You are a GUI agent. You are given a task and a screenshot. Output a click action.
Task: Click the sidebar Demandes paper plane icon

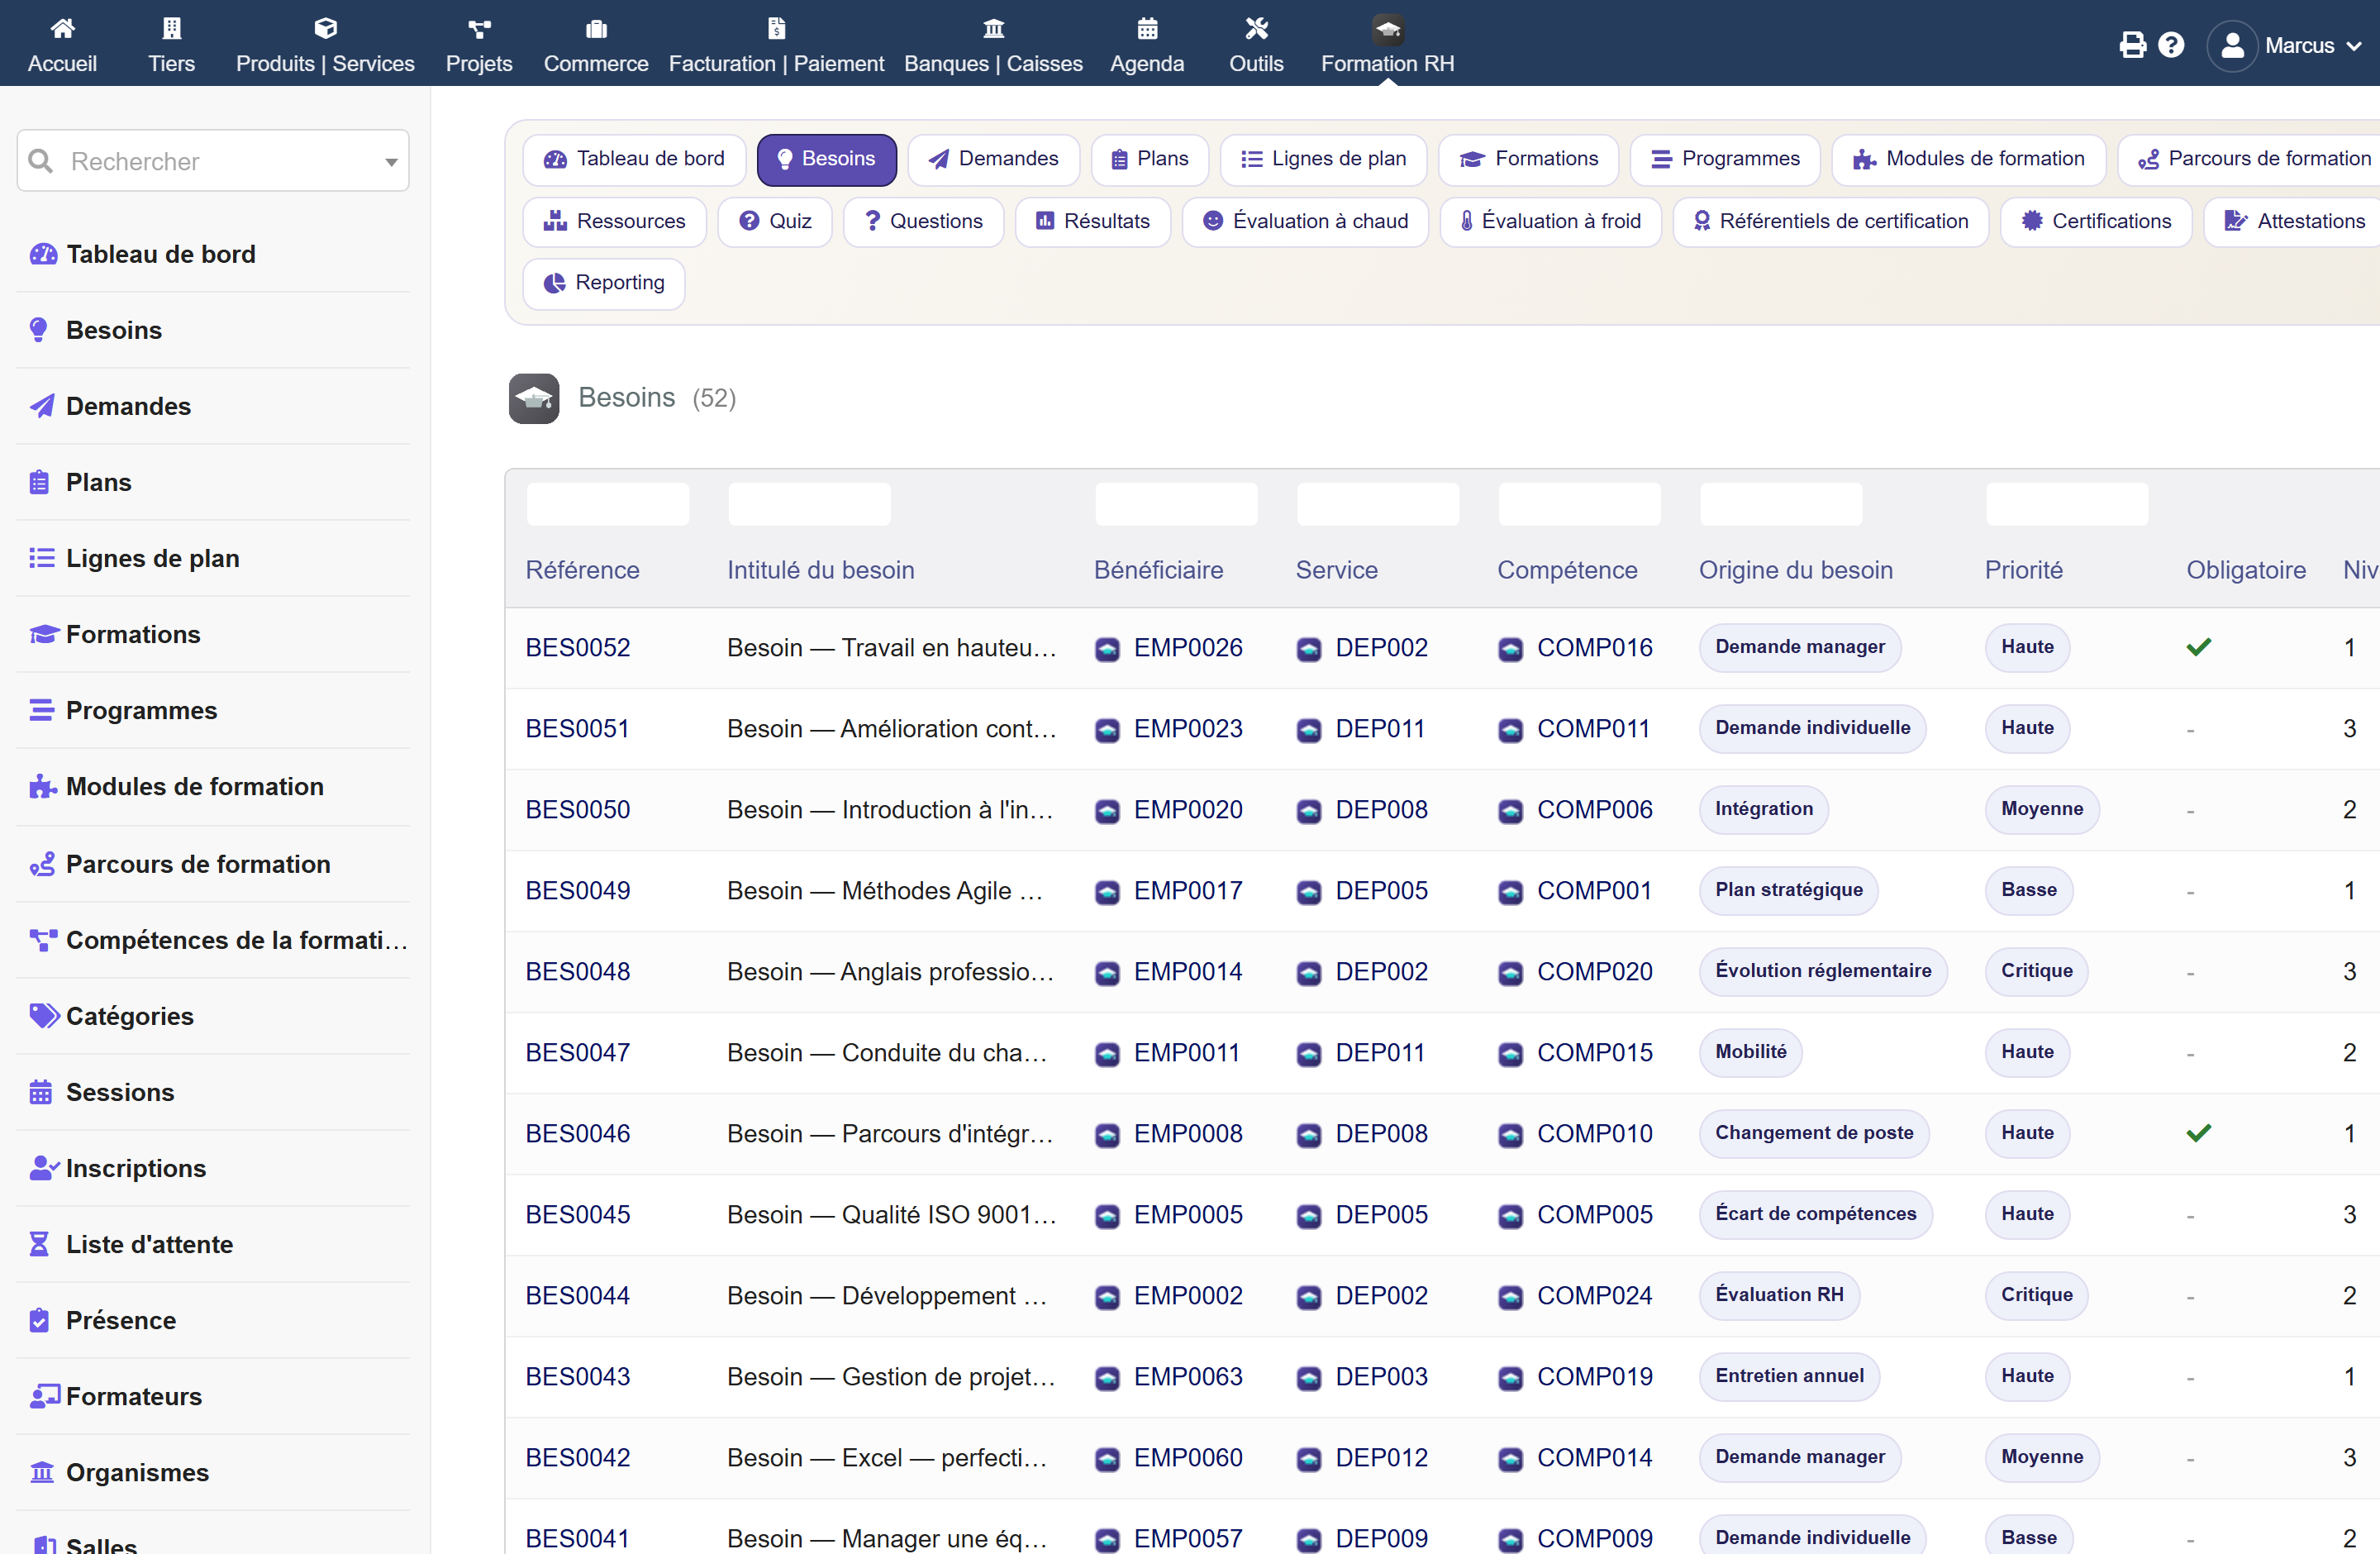(41, 406)
